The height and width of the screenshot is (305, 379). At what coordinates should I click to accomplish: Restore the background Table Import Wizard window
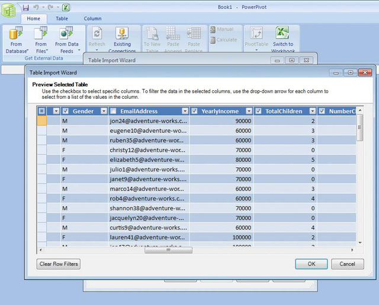tap(292, 60)
